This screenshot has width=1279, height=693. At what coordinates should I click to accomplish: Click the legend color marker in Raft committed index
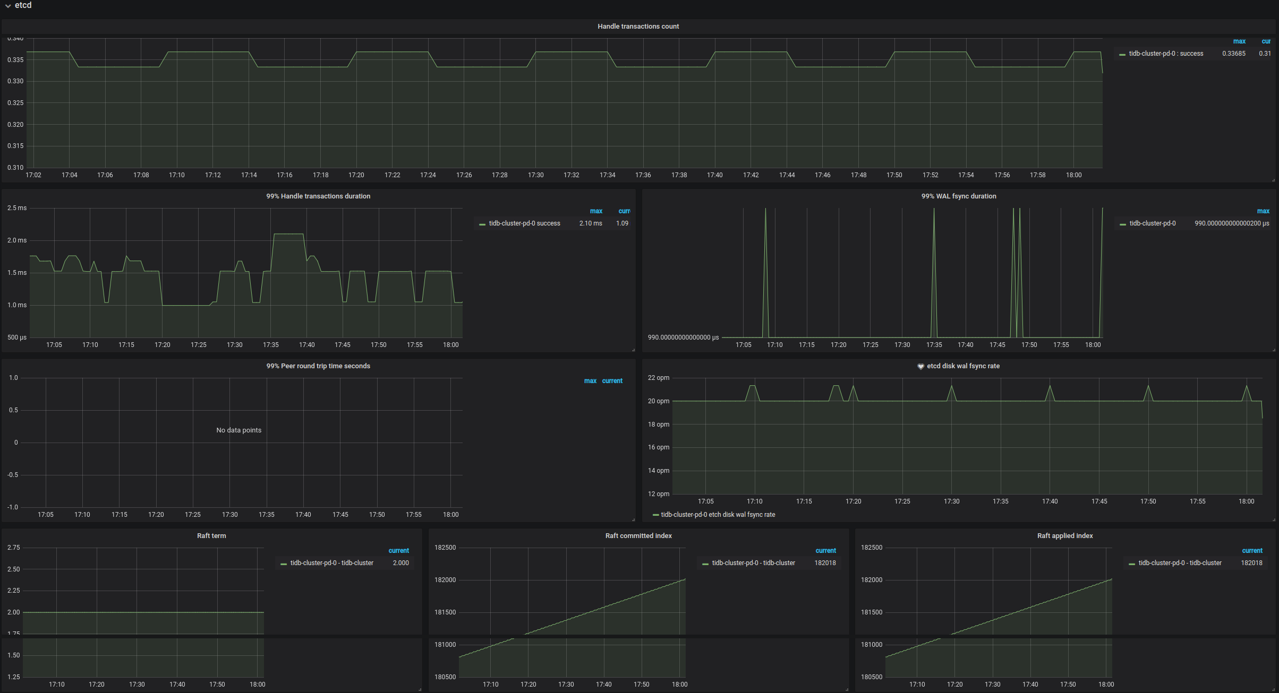click(x=705, y=563)
